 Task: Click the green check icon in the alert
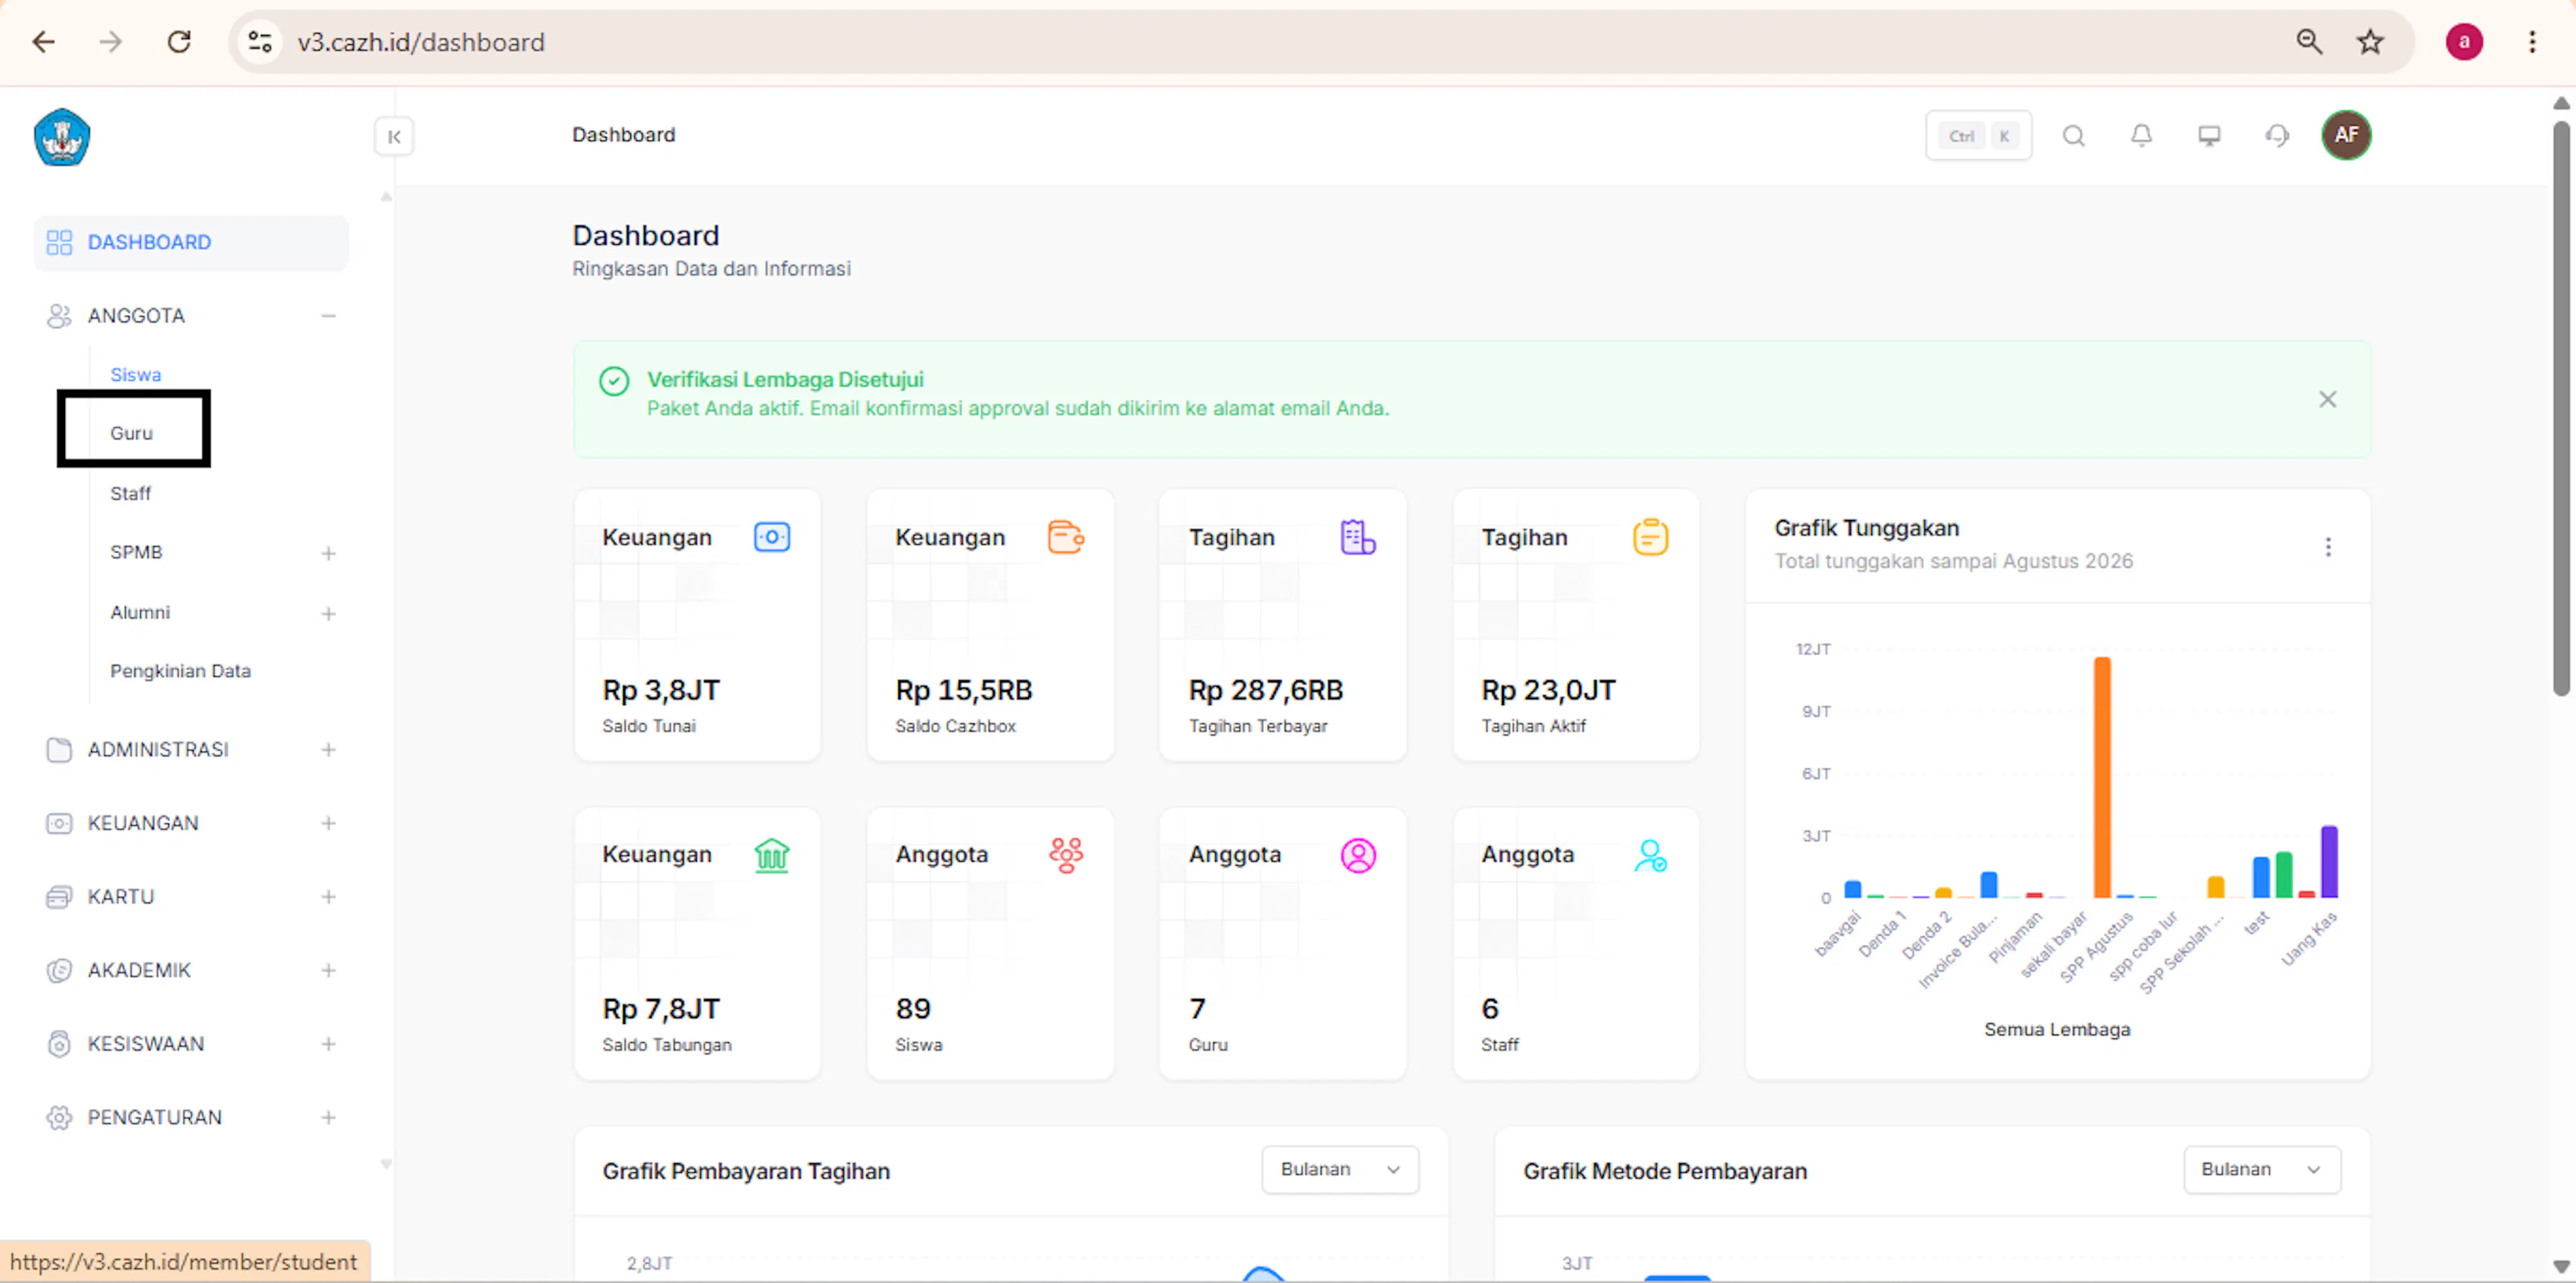tap(614, 381)
